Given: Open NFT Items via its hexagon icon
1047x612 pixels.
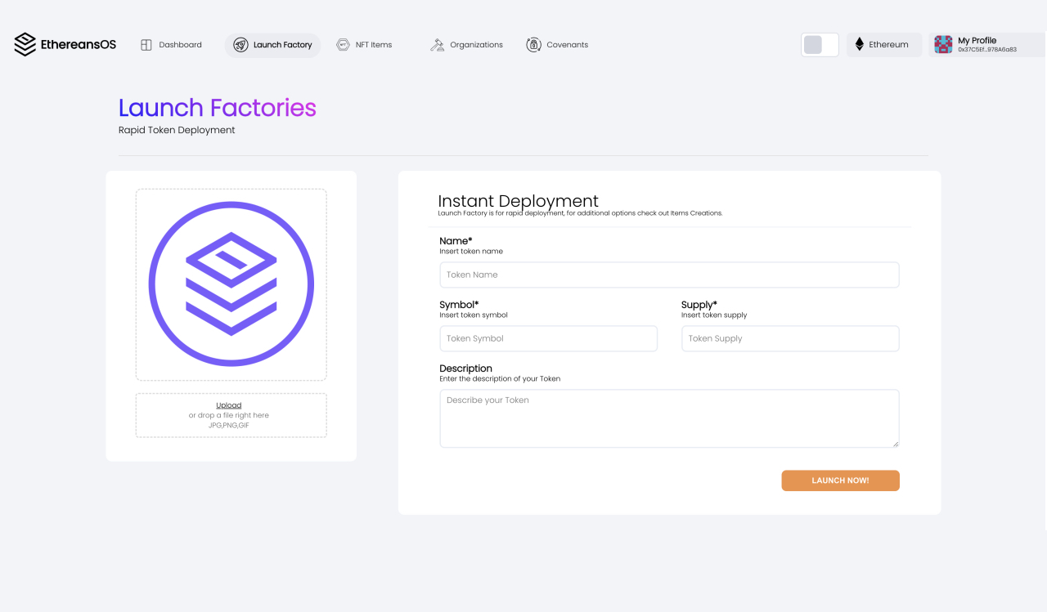Looking at the screenshot, I should tap(342, 44).
